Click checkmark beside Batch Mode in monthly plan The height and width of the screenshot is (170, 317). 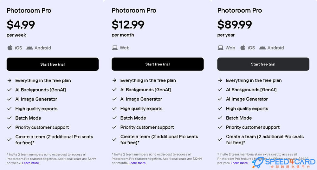[x=114, y=118]
